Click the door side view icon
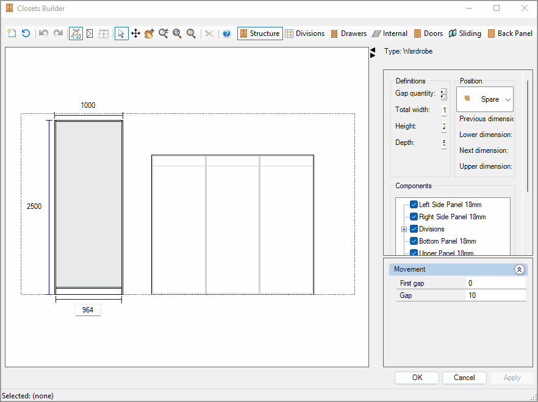This screenshot has width=538, height=402. coord(90,33)
